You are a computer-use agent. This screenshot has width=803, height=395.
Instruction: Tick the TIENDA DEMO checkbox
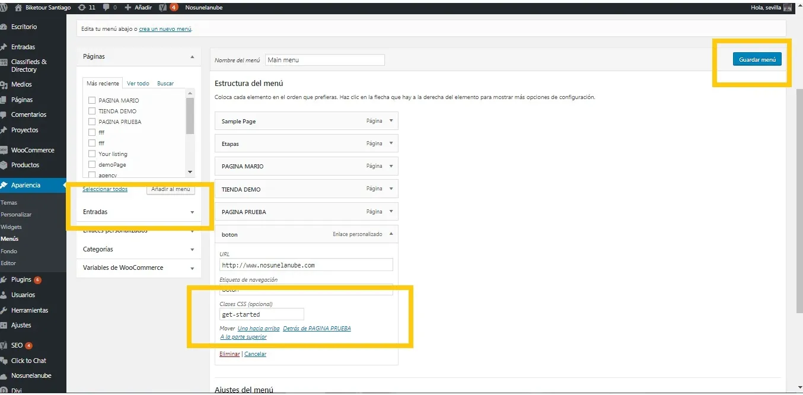pos(92,111)
